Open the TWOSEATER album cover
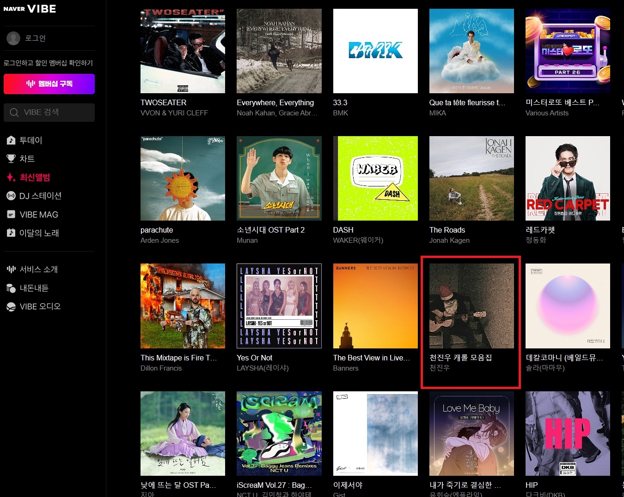Screen dimensions: 624x497 (183, 51)
